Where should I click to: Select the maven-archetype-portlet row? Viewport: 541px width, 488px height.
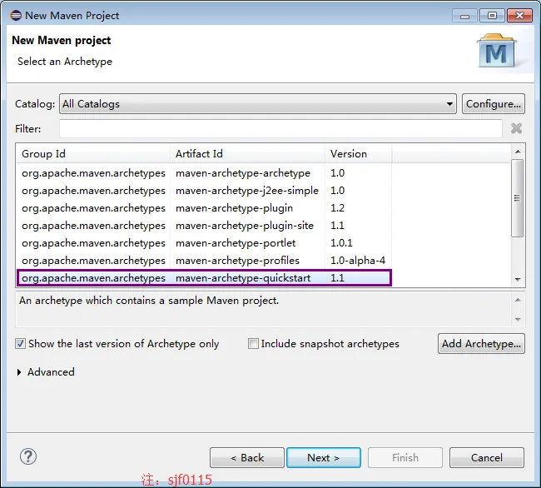(204, 243)
